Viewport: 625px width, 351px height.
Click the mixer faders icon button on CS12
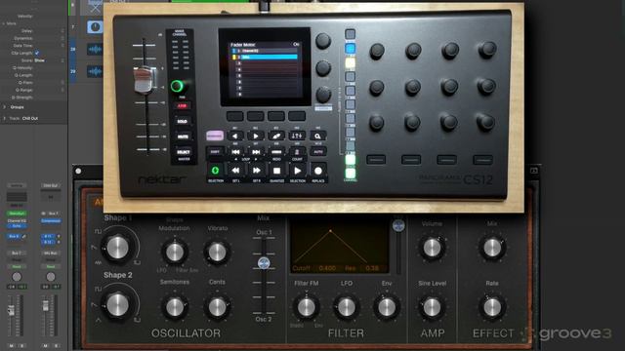click(x=297, y=136)
